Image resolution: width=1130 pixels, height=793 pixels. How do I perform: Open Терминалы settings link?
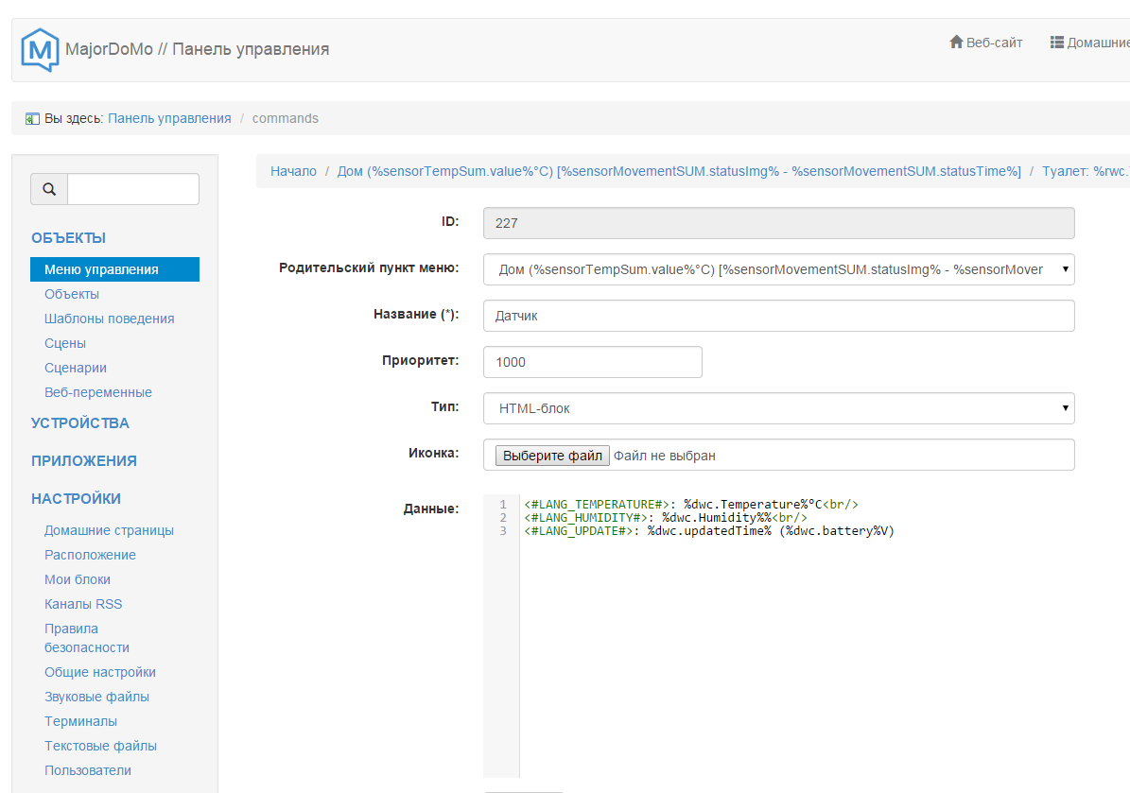tap(80, 721)
